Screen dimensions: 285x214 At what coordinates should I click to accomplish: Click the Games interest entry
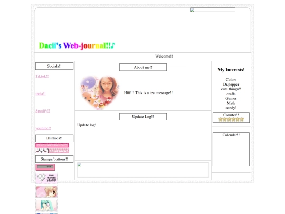point(231,98)
